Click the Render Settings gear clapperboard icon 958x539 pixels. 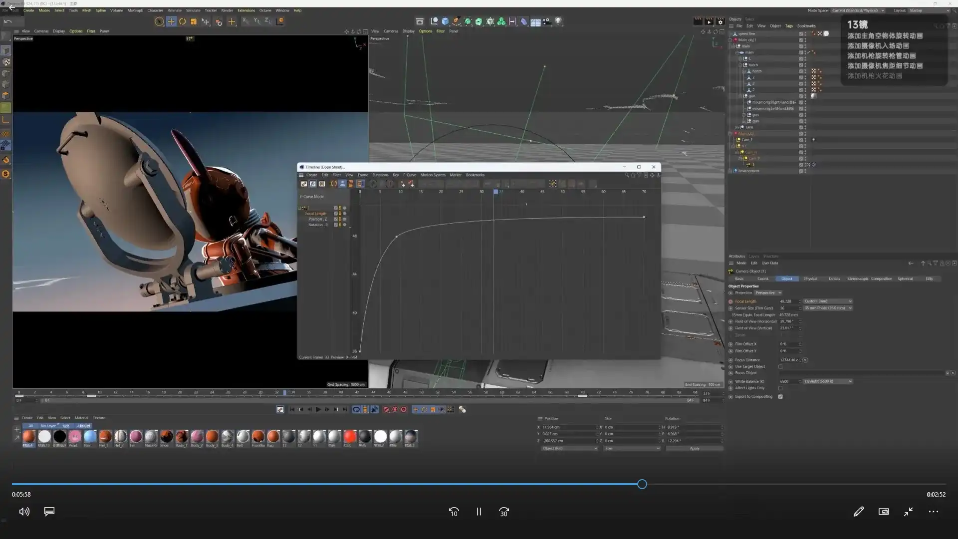click(720, 21)
